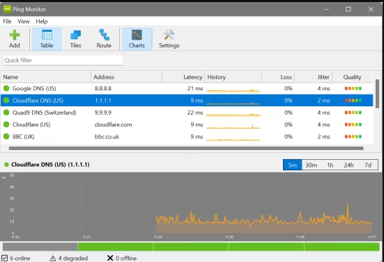Click Cloudflare (US) green status dot
Screen dimensions: 384x262
click(x=6, y=124)
